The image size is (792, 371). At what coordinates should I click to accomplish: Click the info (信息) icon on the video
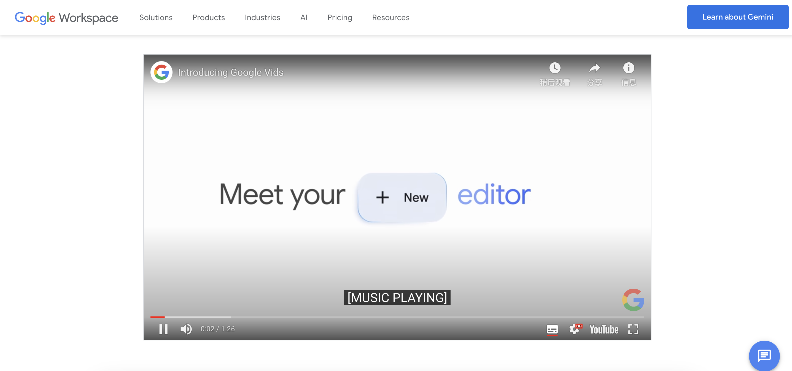point(628,68)
